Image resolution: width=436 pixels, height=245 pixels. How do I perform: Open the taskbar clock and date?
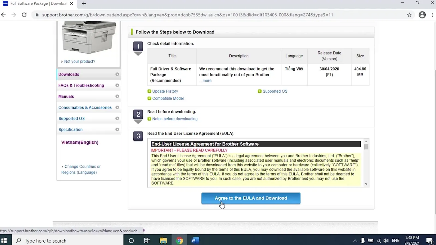pyautogui.click(x=412, y=240)
